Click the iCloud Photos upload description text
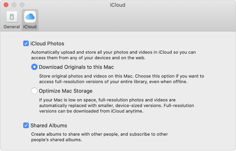Viewport: 236px width, 151px height. pyautogui.click(x=113, y=55)
